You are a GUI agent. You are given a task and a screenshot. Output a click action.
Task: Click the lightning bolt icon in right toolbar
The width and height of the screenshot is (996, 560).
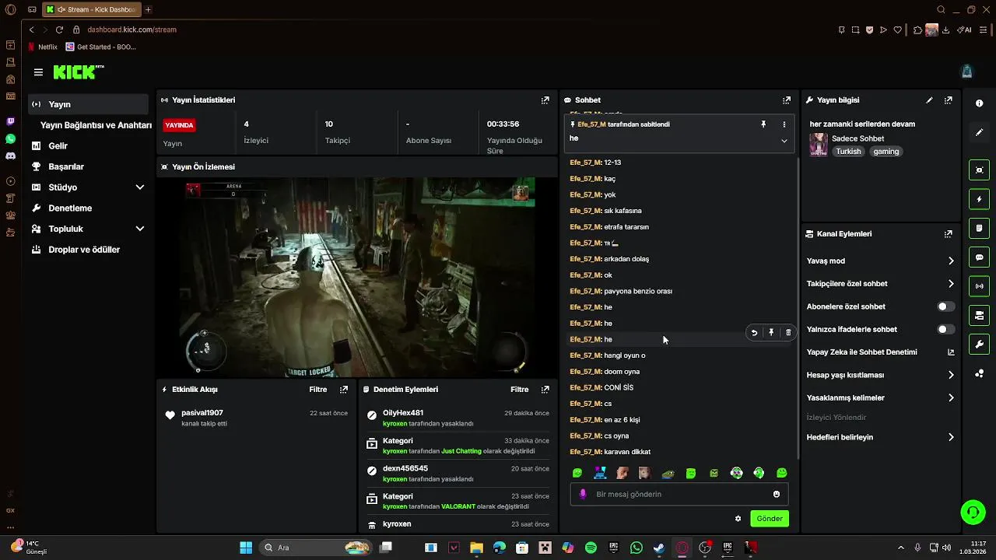(x=979, y=199)
